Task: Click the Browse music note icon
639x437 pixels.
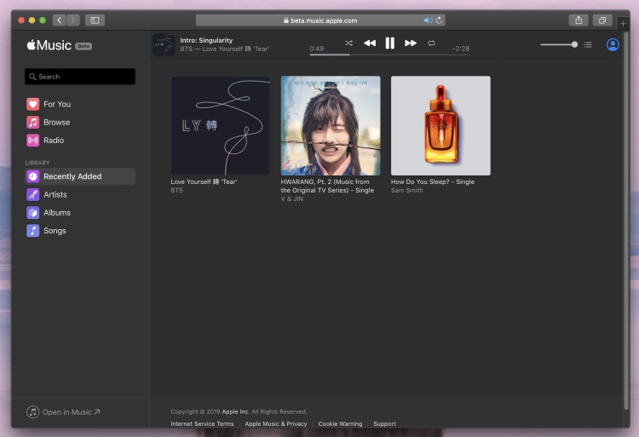Action: coord(33,122)
